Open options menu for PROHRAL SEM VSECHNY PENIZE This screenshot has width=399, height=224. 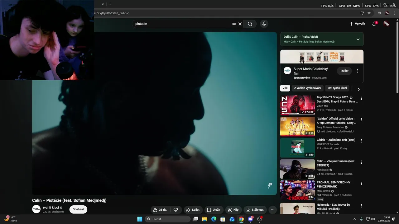tap(362, 183)
